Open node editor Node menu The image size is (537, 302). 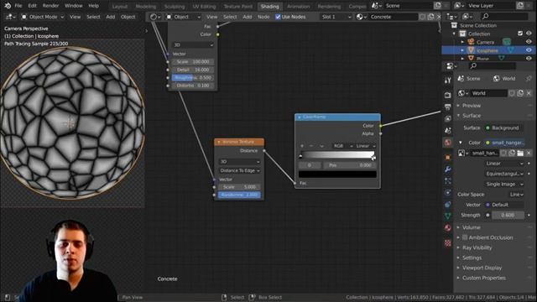pyautogui.click(x=263, y=17)
